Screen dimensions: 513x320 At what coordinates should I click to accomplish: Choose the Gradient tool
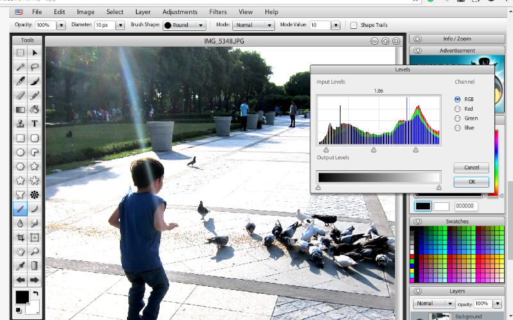(x=21, y=109)
